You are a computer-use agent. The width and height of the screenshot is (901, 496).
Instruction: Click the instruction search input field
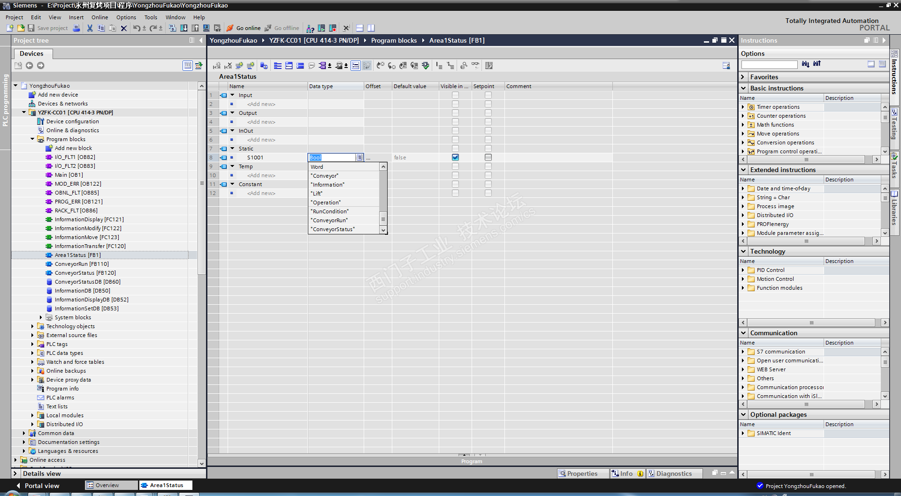pyautogui.click(x=769, y=64)
